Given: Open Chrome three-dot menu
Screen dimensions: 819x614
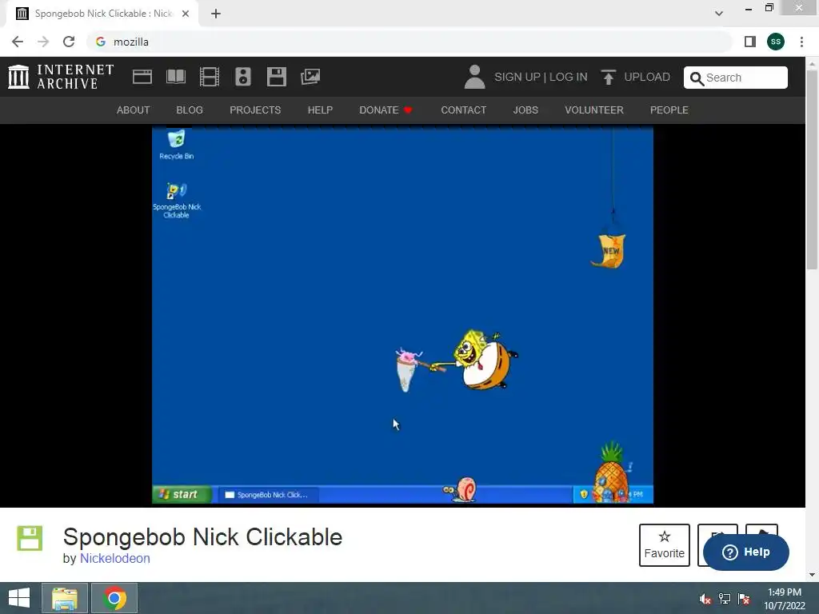Looking at the screenshot, I should point(801,42).
